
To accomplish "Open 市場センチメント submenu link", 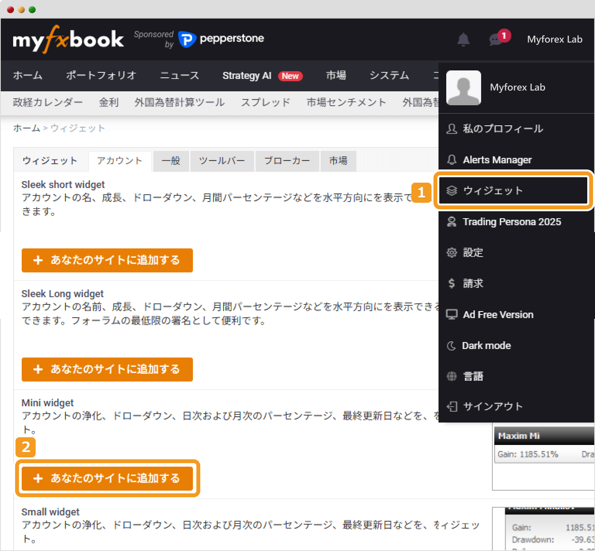I will (346, 102).
